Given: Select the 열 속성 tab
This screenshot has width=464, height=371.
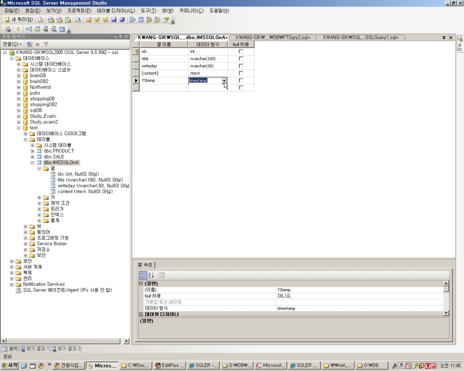Looking at the screenshot, I should coord(145,265).
